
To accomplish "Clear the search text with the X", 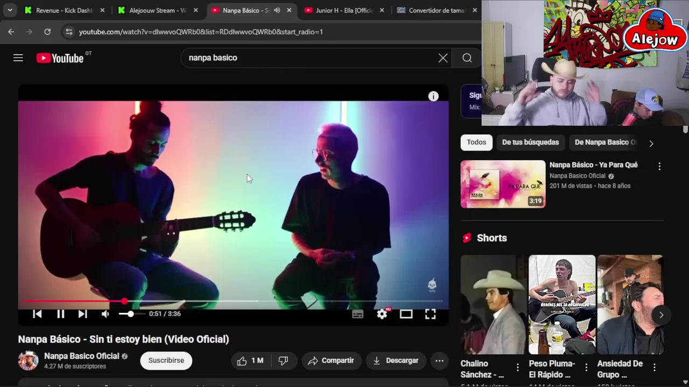I will click(443, 58).
